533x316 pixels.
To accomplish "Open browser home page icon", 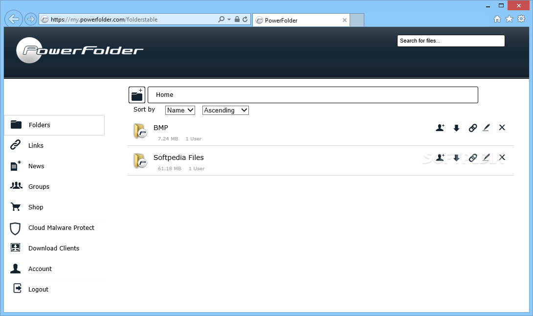I will pos(497,19).
